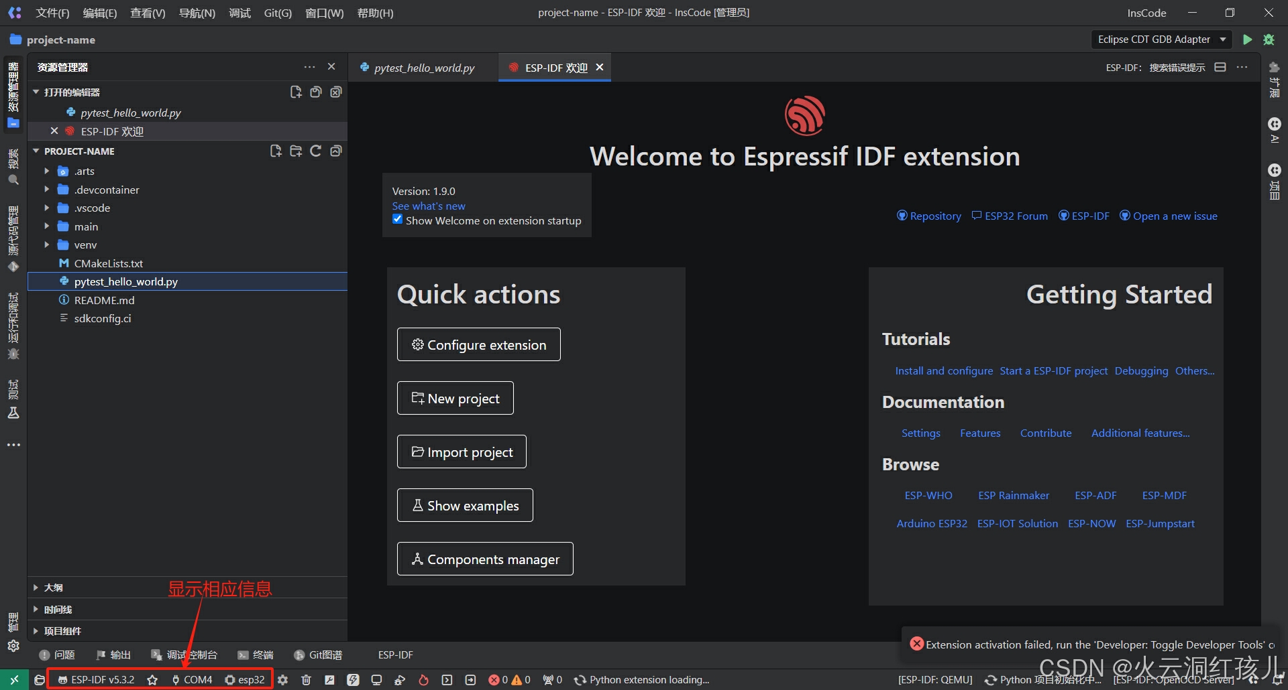Click new file icon in PROJECT-NAME header

pyautogui.click(x=276, y=151)
